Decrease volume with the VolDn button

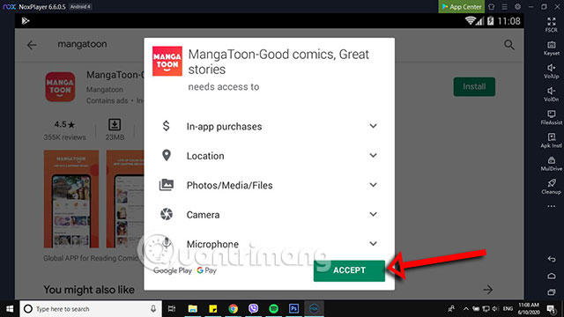pos(551,94)
